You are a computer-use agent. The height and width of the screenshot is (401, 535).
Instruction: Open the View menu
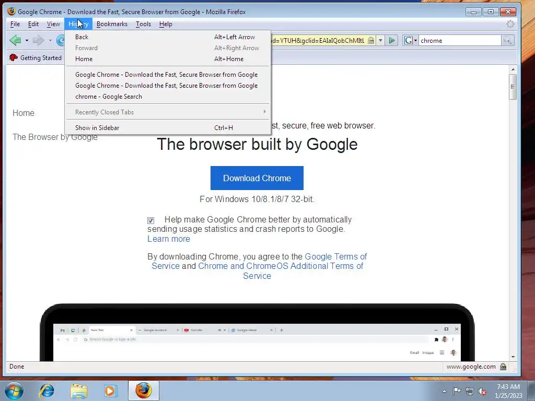tap(53, 24)
